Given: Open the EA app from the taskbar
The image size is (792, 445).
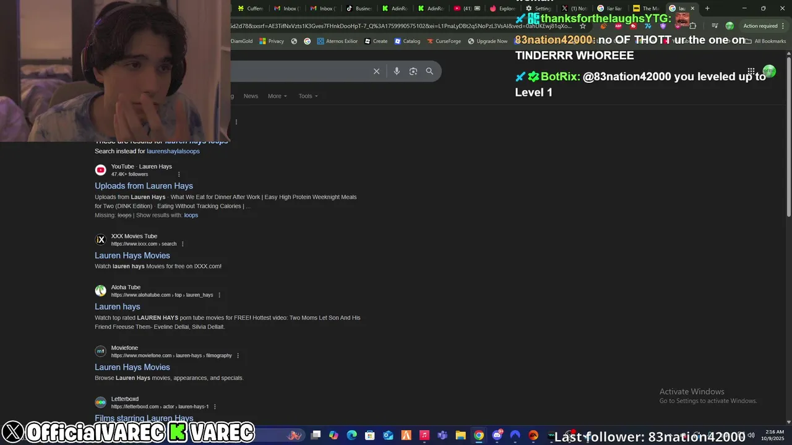Looking at the screenshot, I should pyautogui.click(x=533, y=435).
